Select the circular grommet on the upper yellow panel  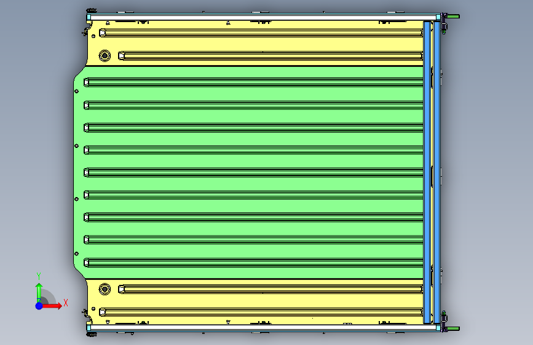pos(105,55)
